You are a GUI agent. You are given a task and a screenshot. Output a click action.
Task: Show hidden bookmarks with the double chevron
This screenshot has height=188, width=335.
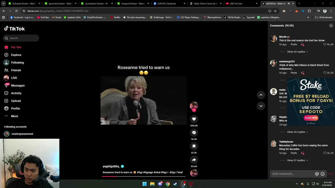pos(308,17)
